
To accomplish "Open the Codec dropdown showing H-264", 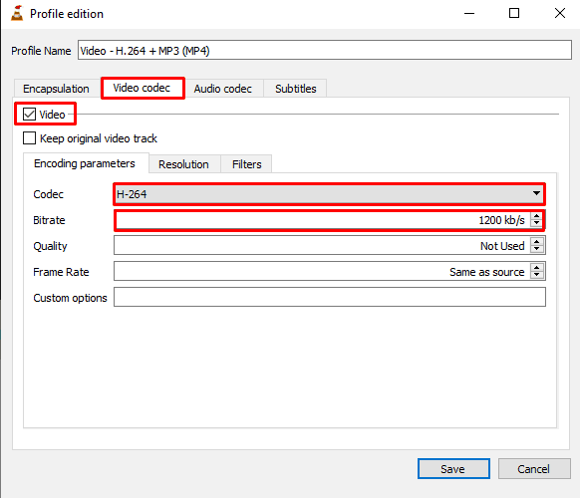I will point(329,194).
